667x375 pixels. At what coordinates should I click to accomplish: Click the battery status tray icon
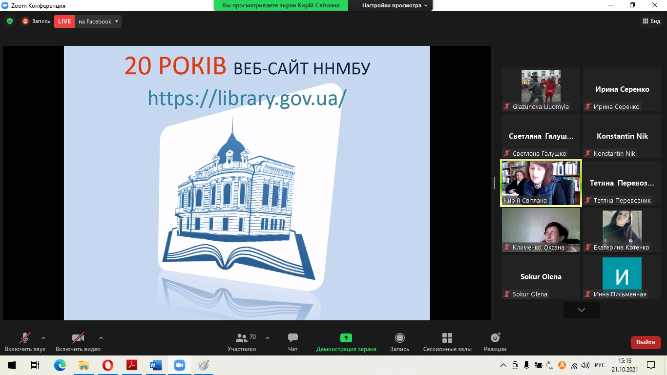pos(539,365)
